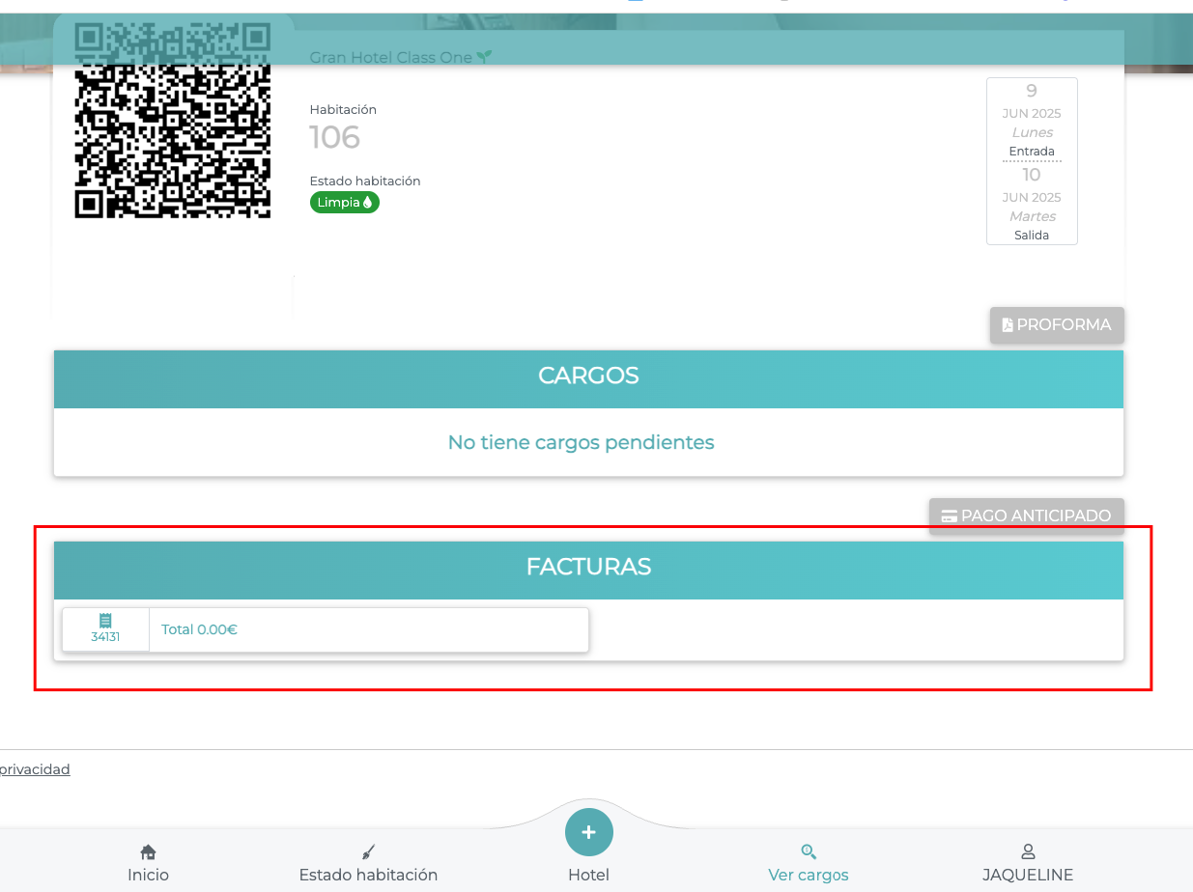
Task: Select the Total 0.00€ invoice row
Action: [x=367, y=629]
